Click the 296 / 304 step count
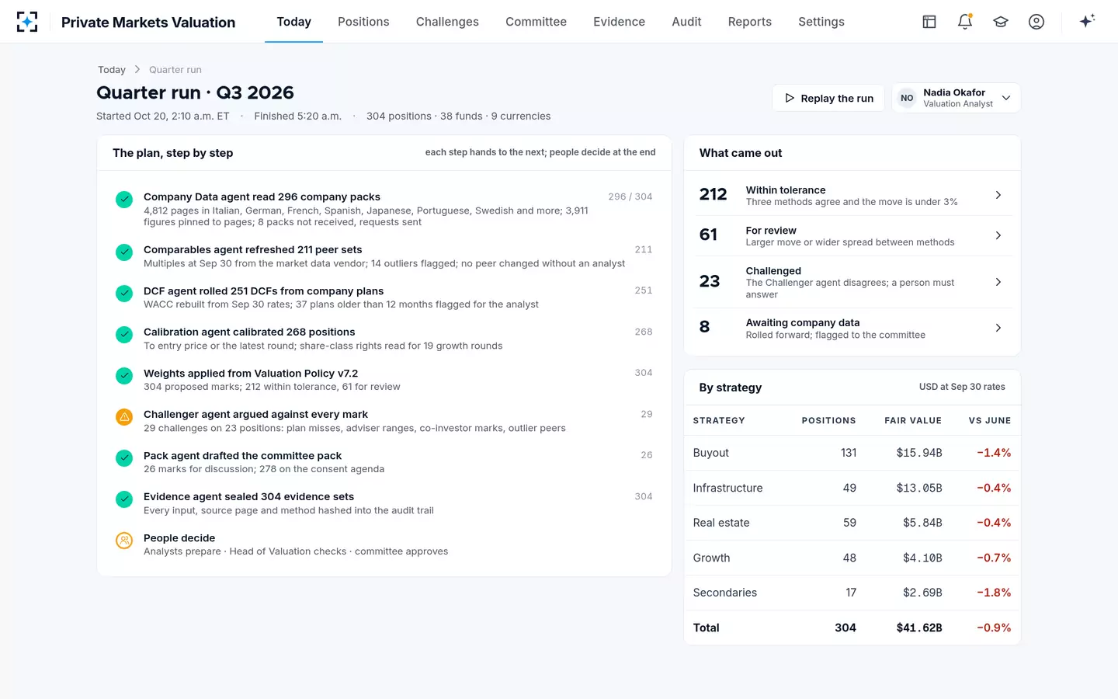Viewport: 1118px width, 699px height. (x=630, y=196)
